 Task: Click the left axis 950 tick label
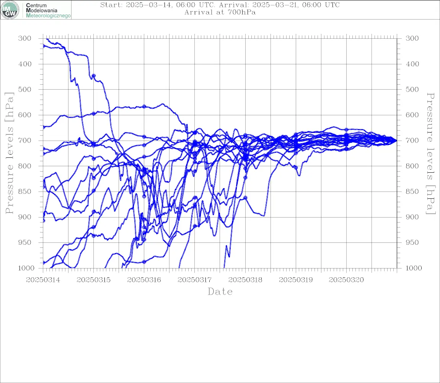[x=25, y=242]
